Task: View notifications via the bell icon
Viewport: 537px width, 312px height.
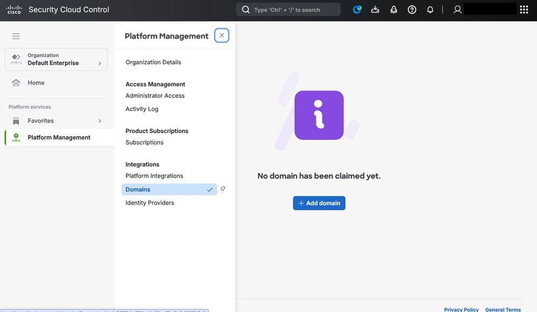Action: [x=430, y=9]
